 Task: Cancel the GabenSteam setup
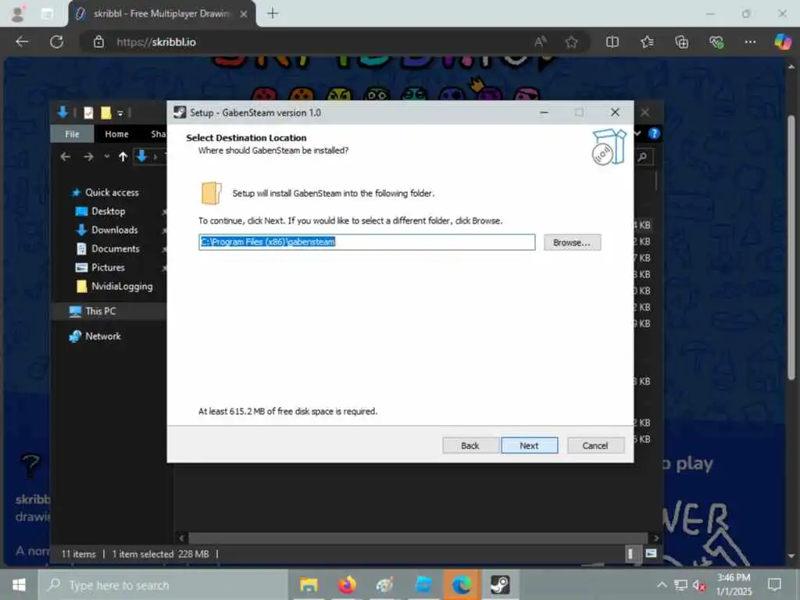coord(595,445)
